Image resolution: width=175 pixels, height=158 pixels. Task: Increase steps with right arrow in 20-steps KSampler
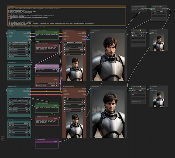point(84,44)
